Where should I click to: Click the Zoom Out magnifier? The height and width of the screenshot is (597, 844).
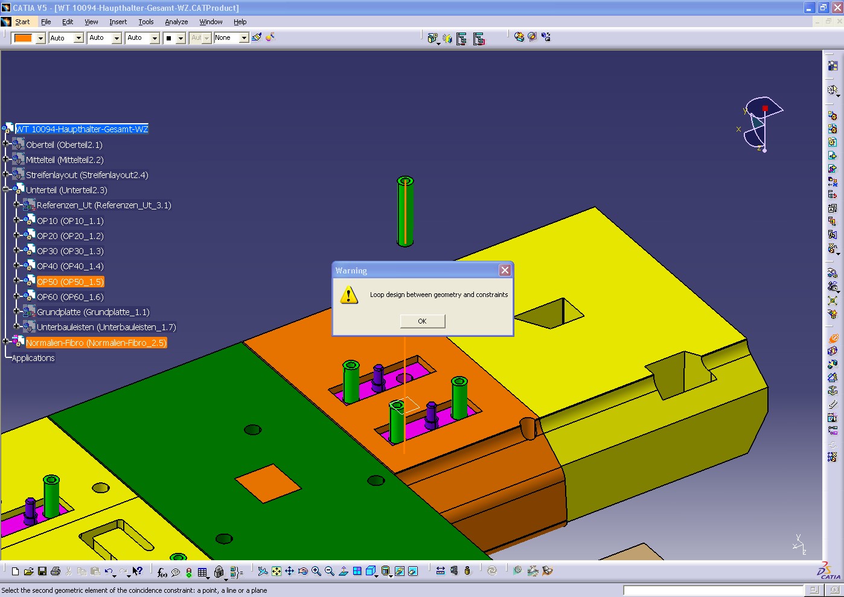pos(330,571)
